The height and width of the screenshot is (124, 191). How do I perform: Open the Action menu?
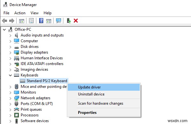tap(20, 13)
